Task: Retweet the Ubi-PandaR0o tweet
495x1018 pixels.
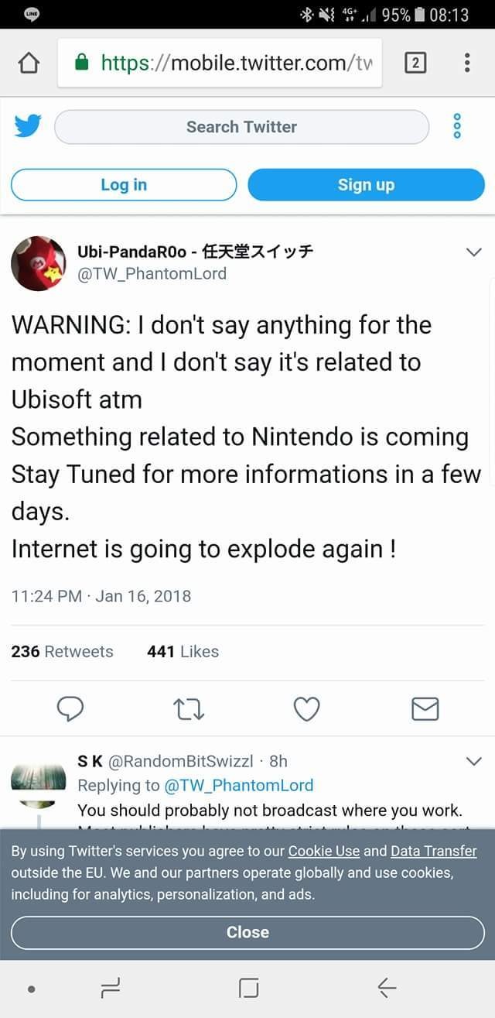Action: pyautogui.click(x=189, y=708)
